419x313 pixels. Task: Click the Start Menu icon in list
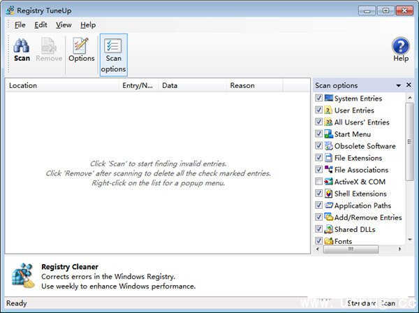click(328, 133)
